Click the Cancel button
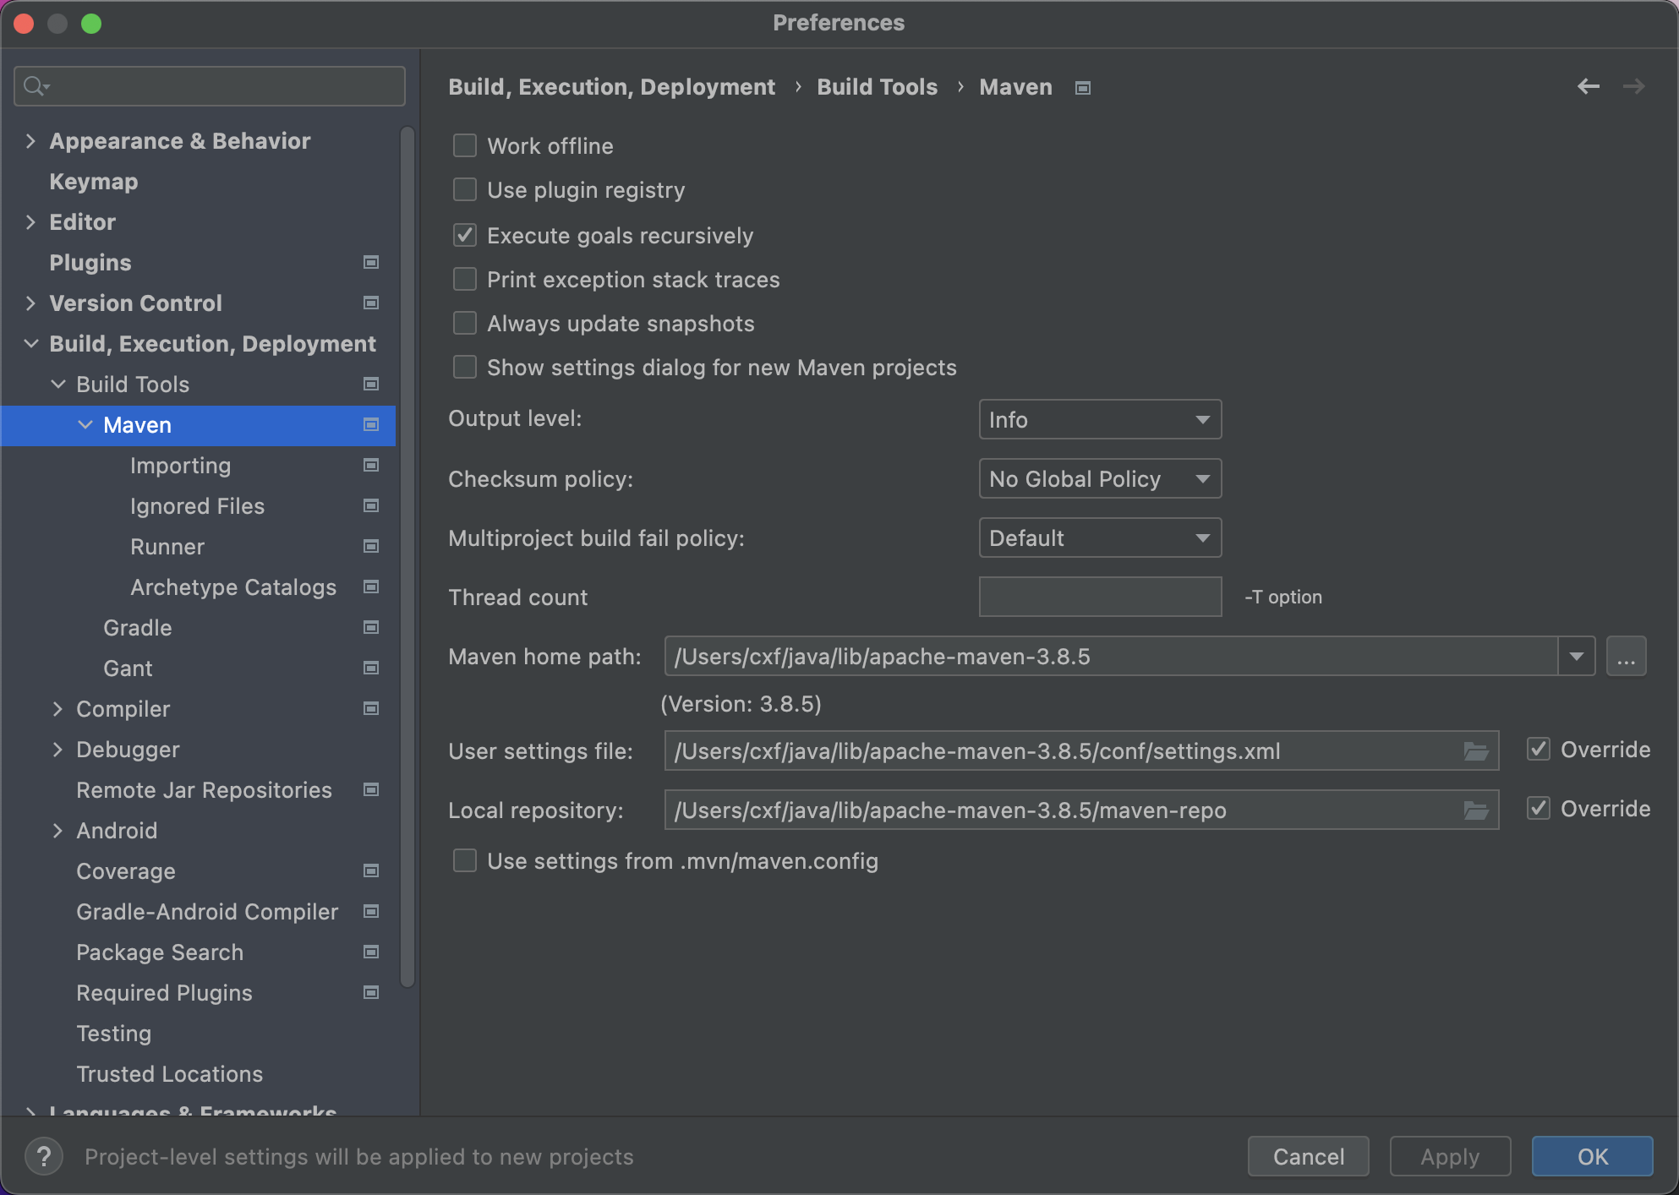 click(x=1308, y=1156)
